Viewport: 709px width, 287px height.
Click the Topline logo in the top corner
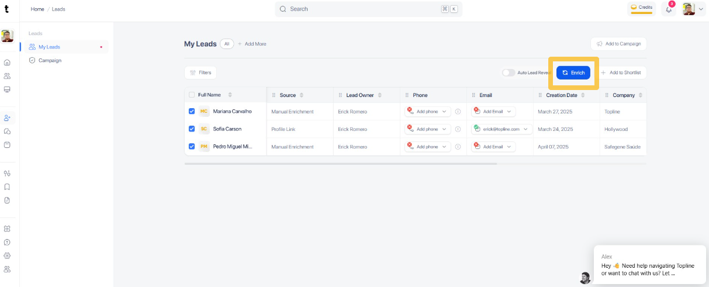(7, 9)
